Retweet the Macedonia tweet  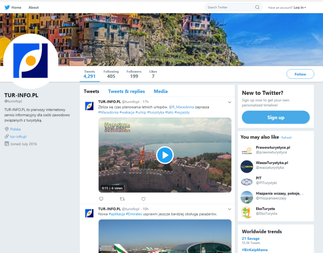(122, 199)
